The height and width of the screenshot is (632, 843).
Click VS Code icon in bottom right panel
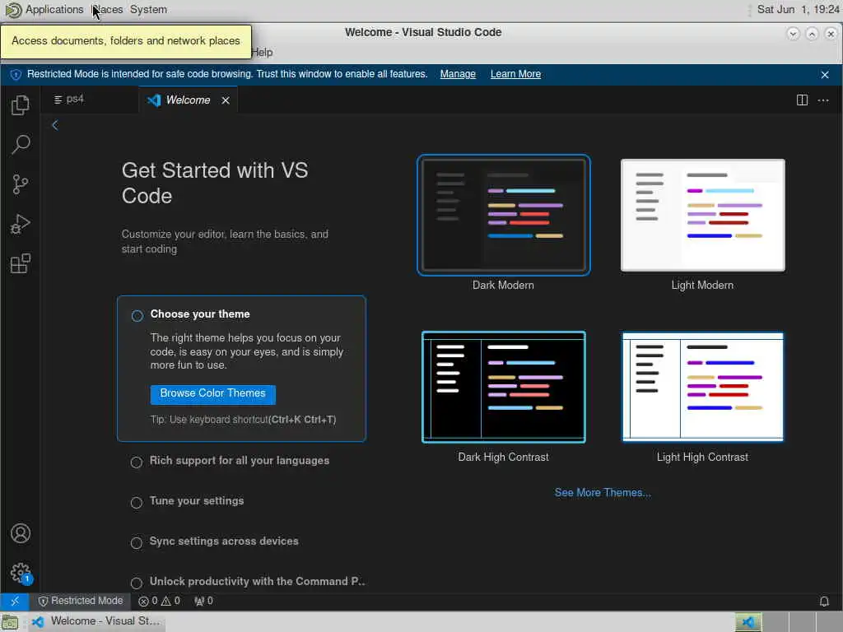(748, 622)
